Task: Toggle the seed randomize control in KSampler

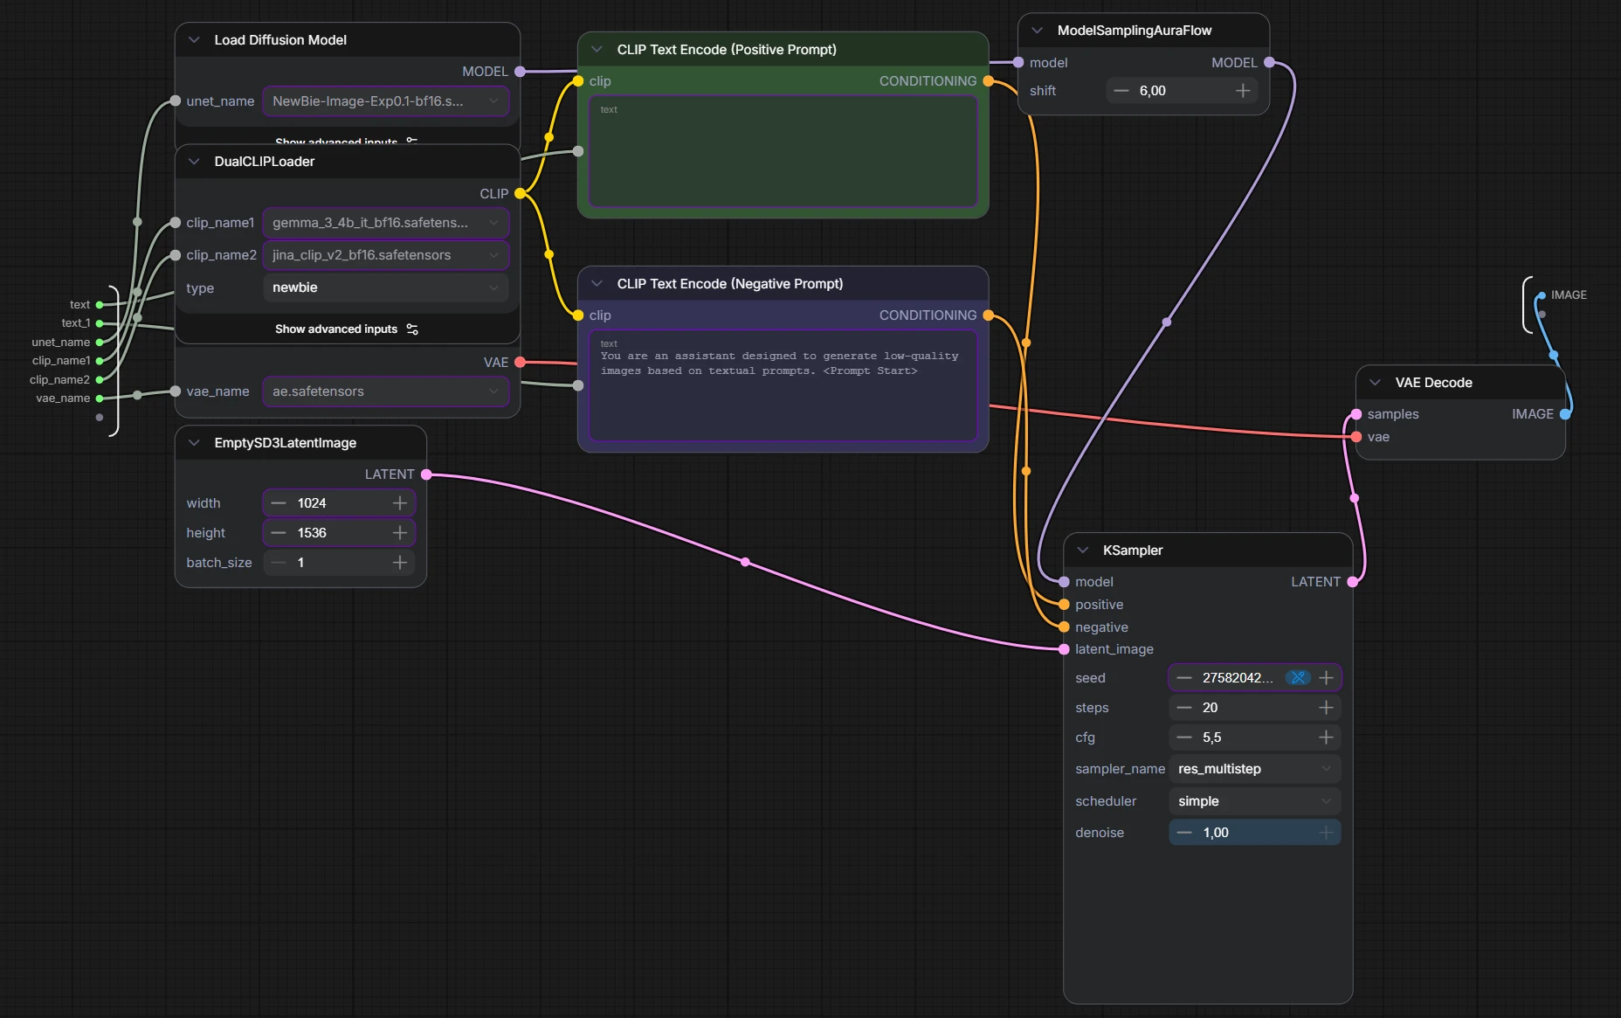Action: [1299, 678]
